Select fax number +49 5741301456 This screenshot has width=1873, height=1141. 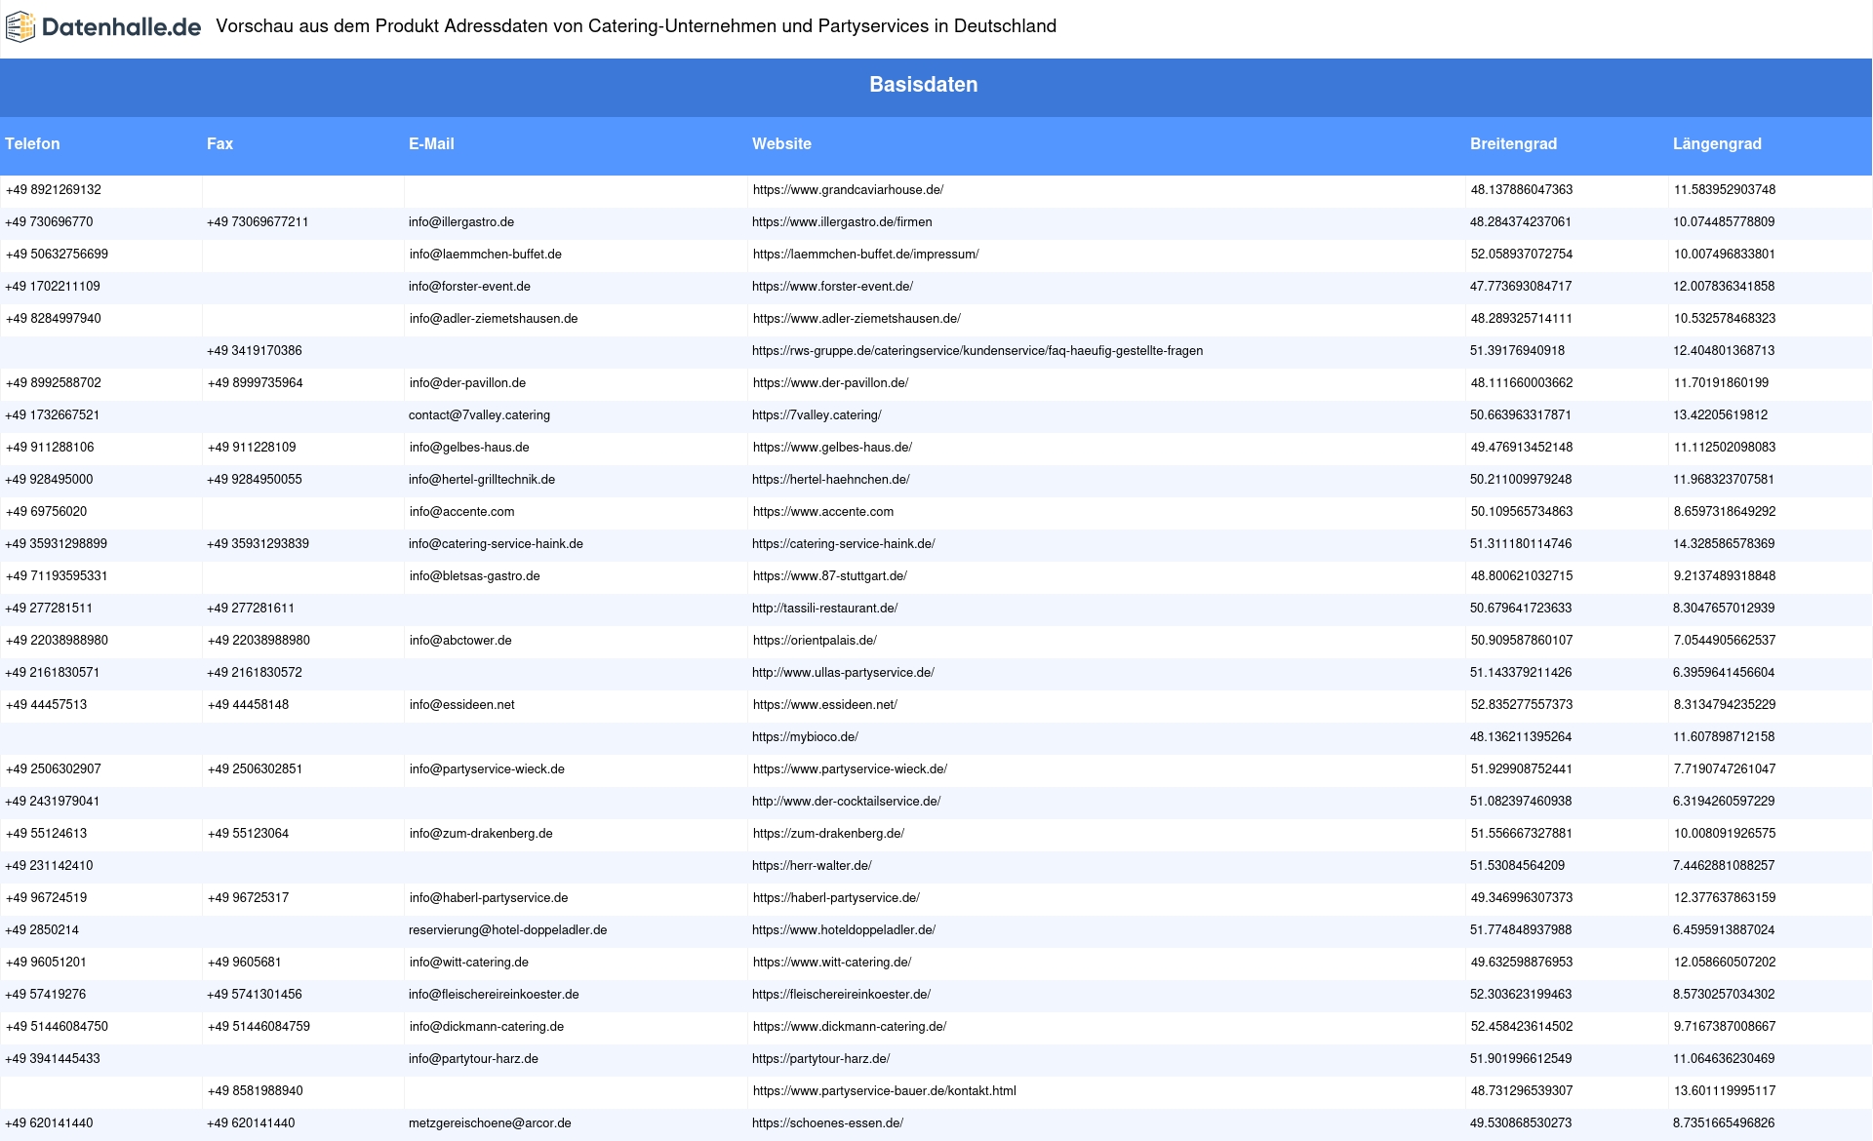click(255, 995)
